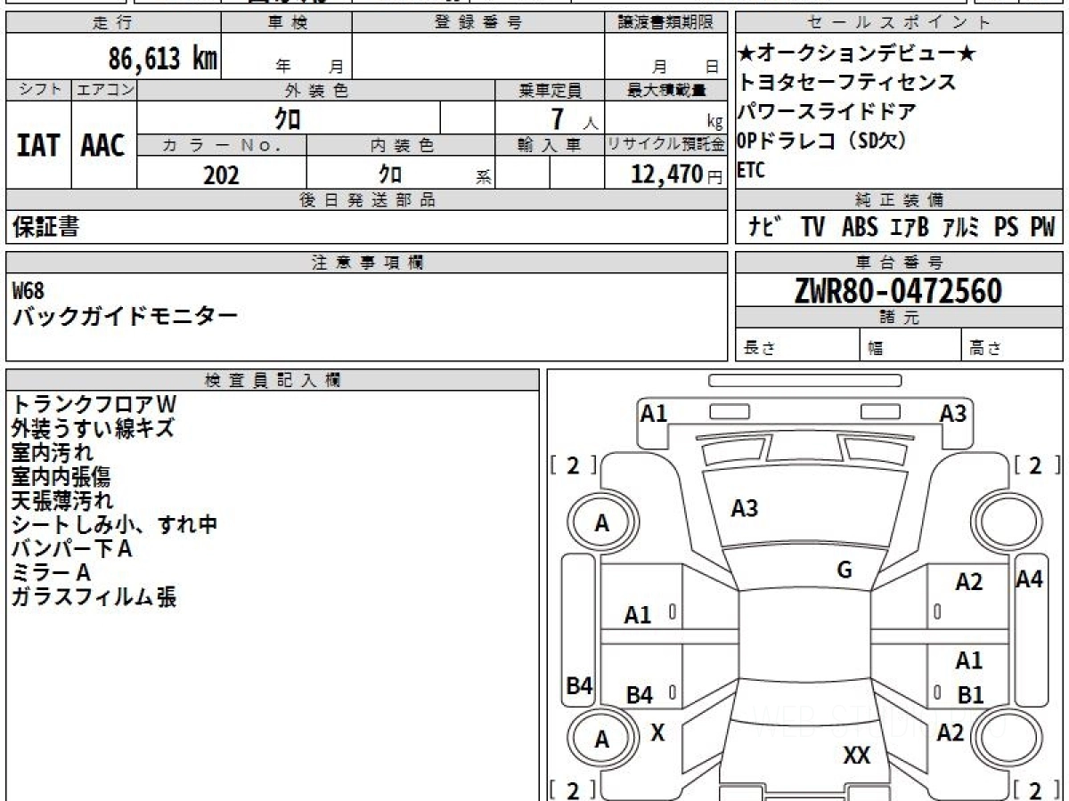This screenshot has height=801, width=1069.
Task: Select the シートしみ小、すれ中 note
Action: pyautogui.click(x=115, y=524)
